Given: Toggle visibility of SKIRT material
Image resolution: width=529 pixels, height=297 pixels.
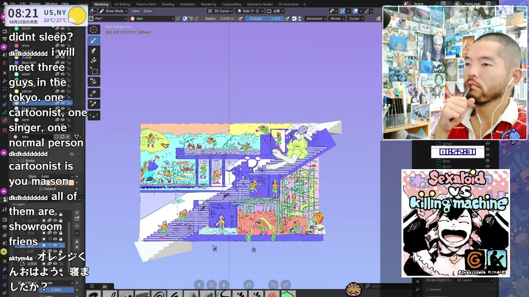Looking at the screenshot, I should [62, 28].
